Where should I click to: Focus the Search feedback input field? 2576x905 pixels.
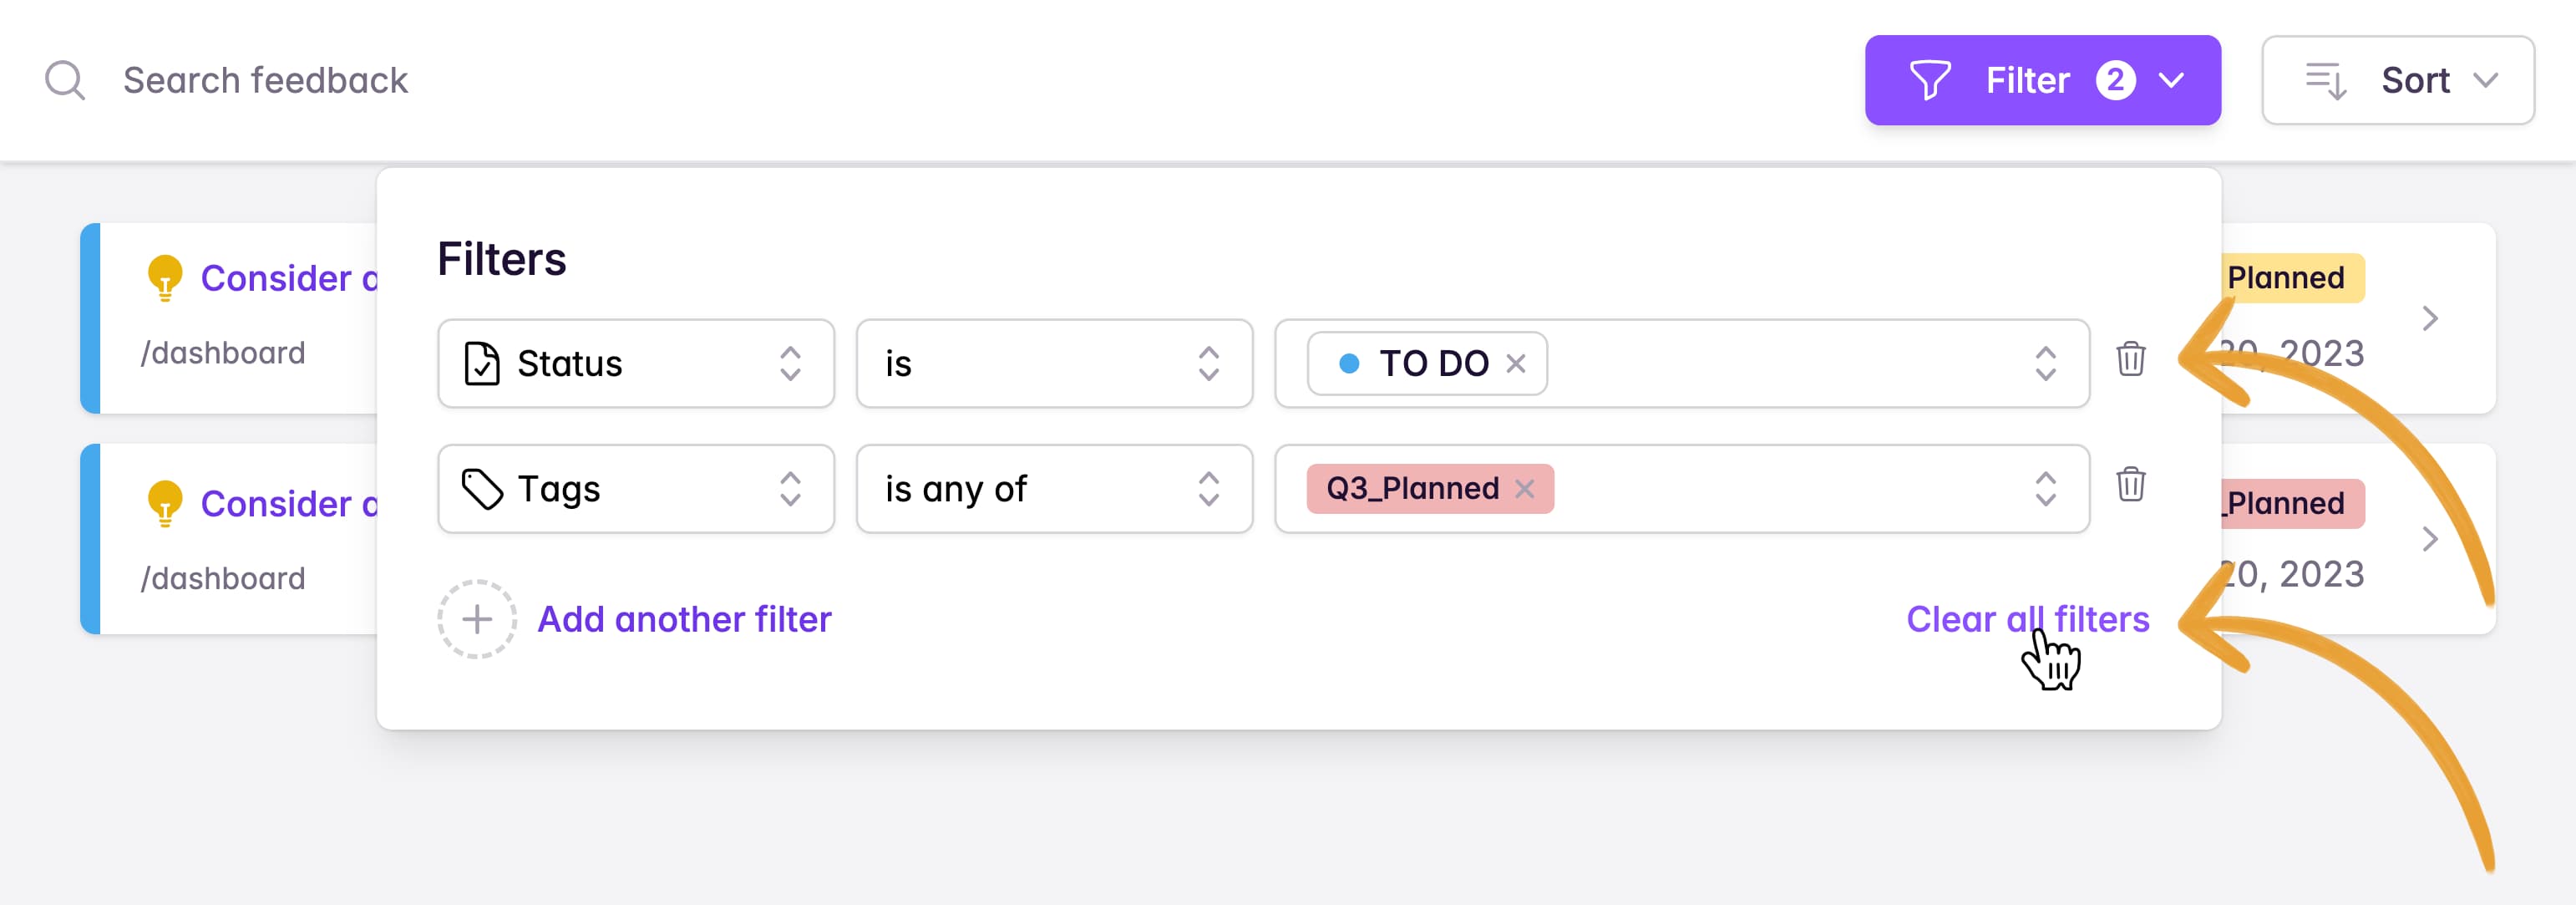pyautogui.click(x=265, y=80)
